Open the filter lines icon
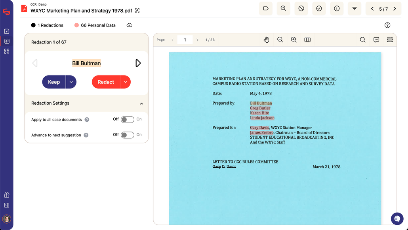408x230 pixels. 355,9
